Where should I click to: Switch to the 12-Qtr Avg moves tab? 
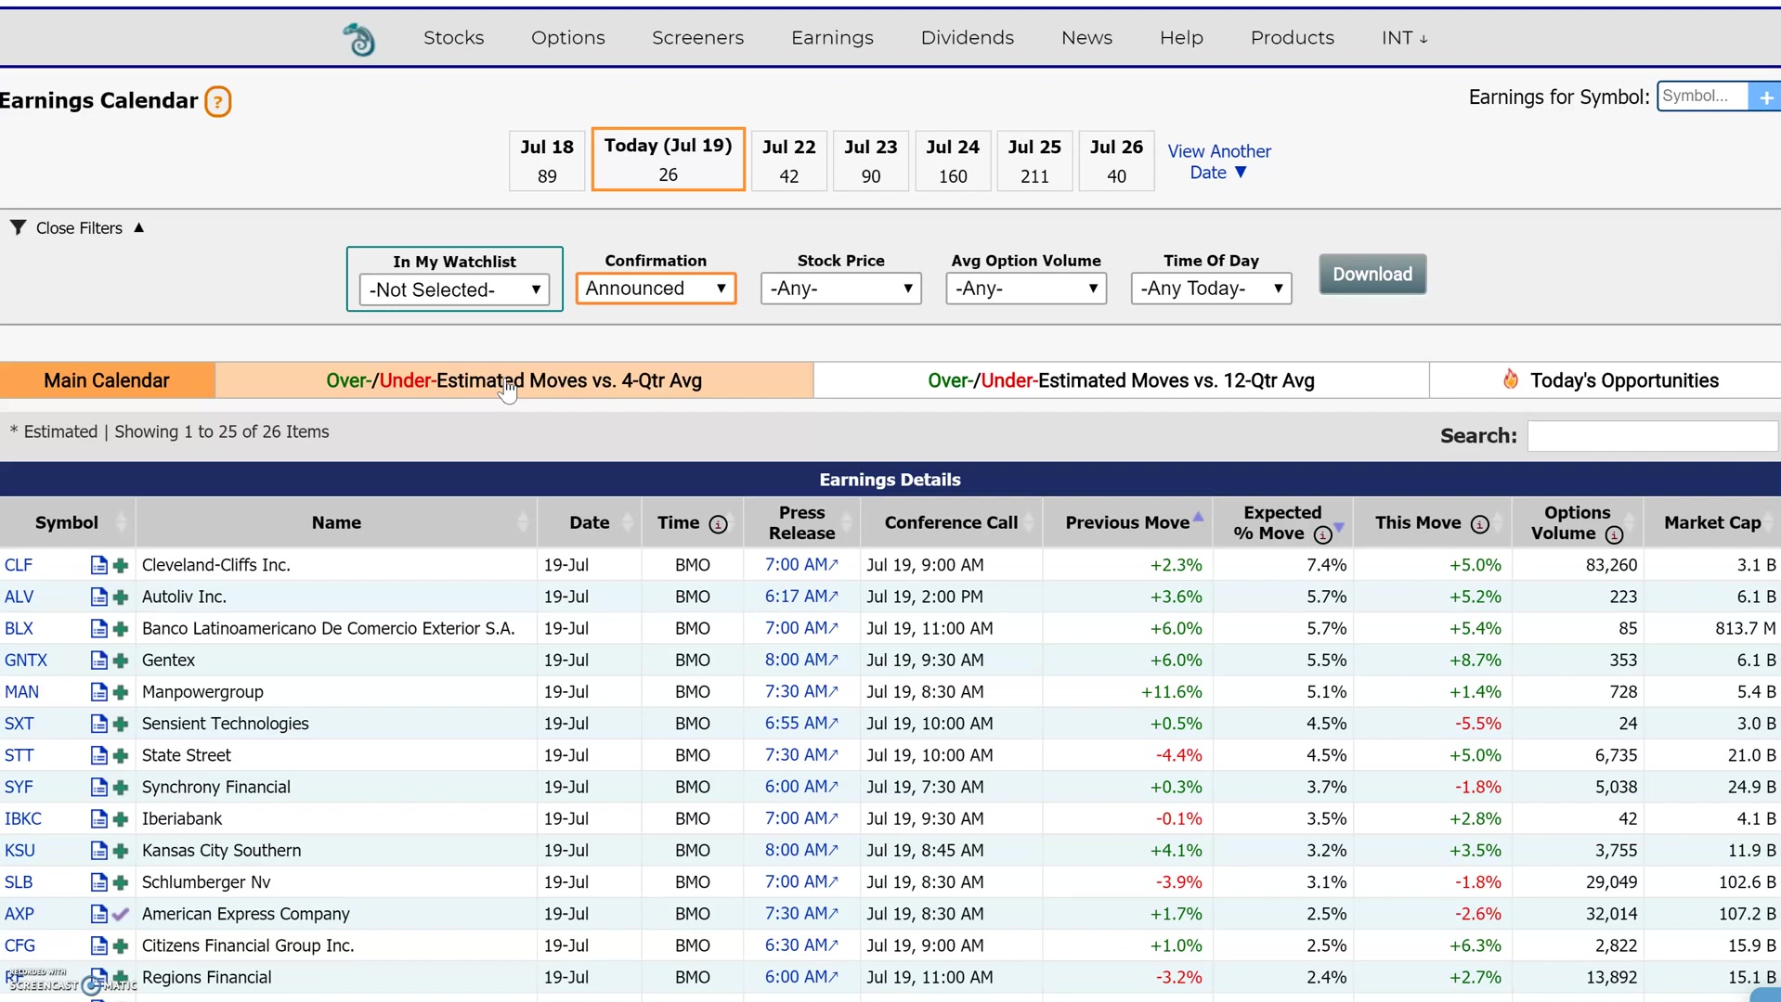coord(1121,380)
